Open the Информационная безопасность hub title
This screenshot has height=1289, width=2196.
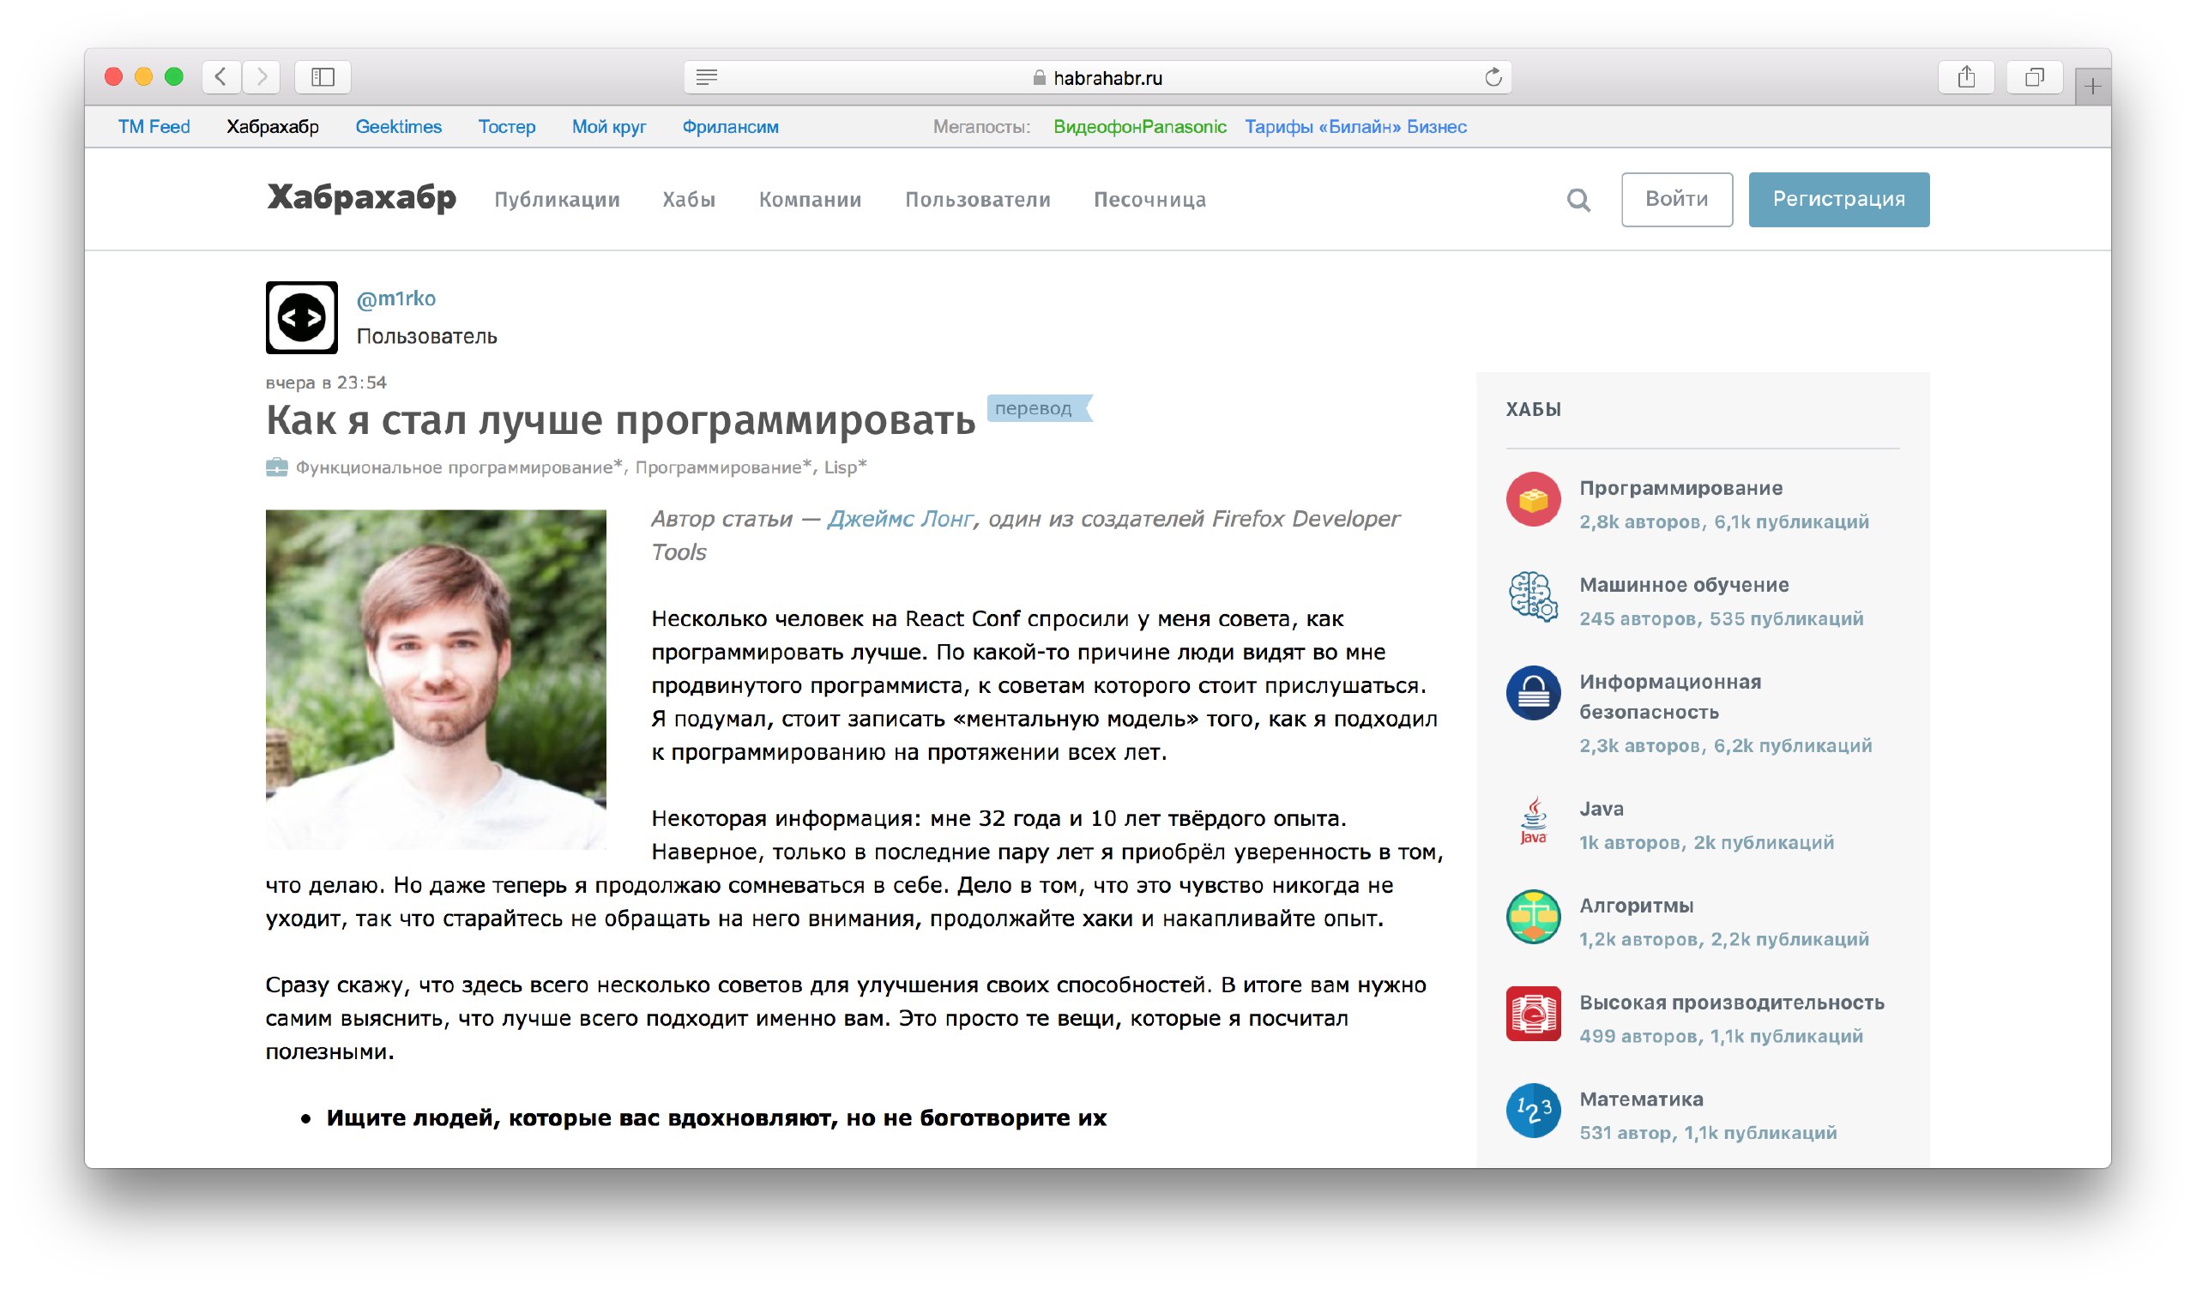click(1669, 696)
